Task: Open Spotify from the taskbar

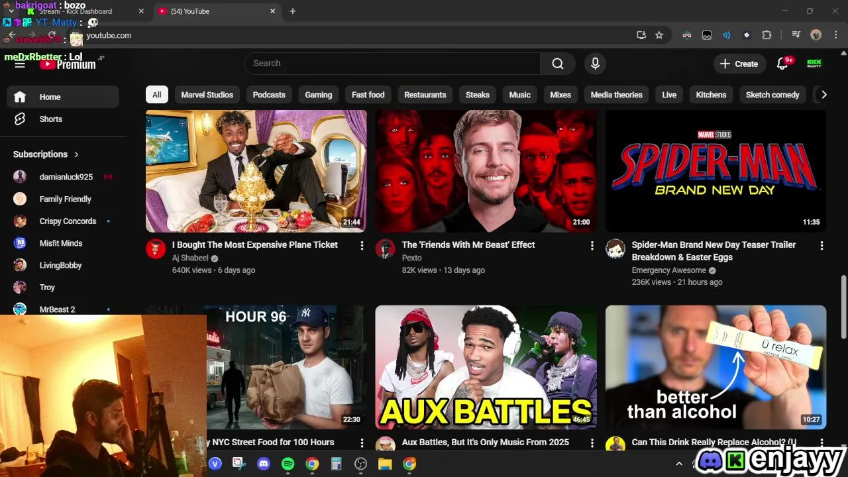Action: tap(288, 464)
